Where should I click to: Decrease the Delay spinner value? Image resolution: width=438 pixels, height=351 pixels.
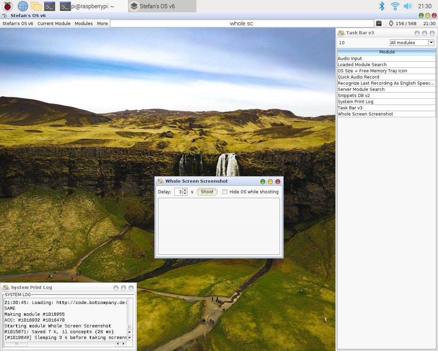click(185, 194)
